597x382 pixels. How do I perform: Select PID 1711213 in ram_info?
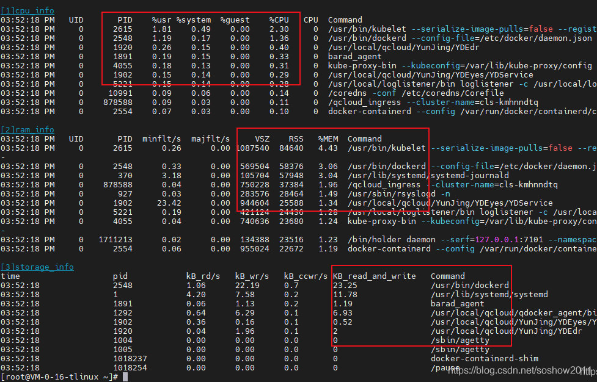point(115,239)
